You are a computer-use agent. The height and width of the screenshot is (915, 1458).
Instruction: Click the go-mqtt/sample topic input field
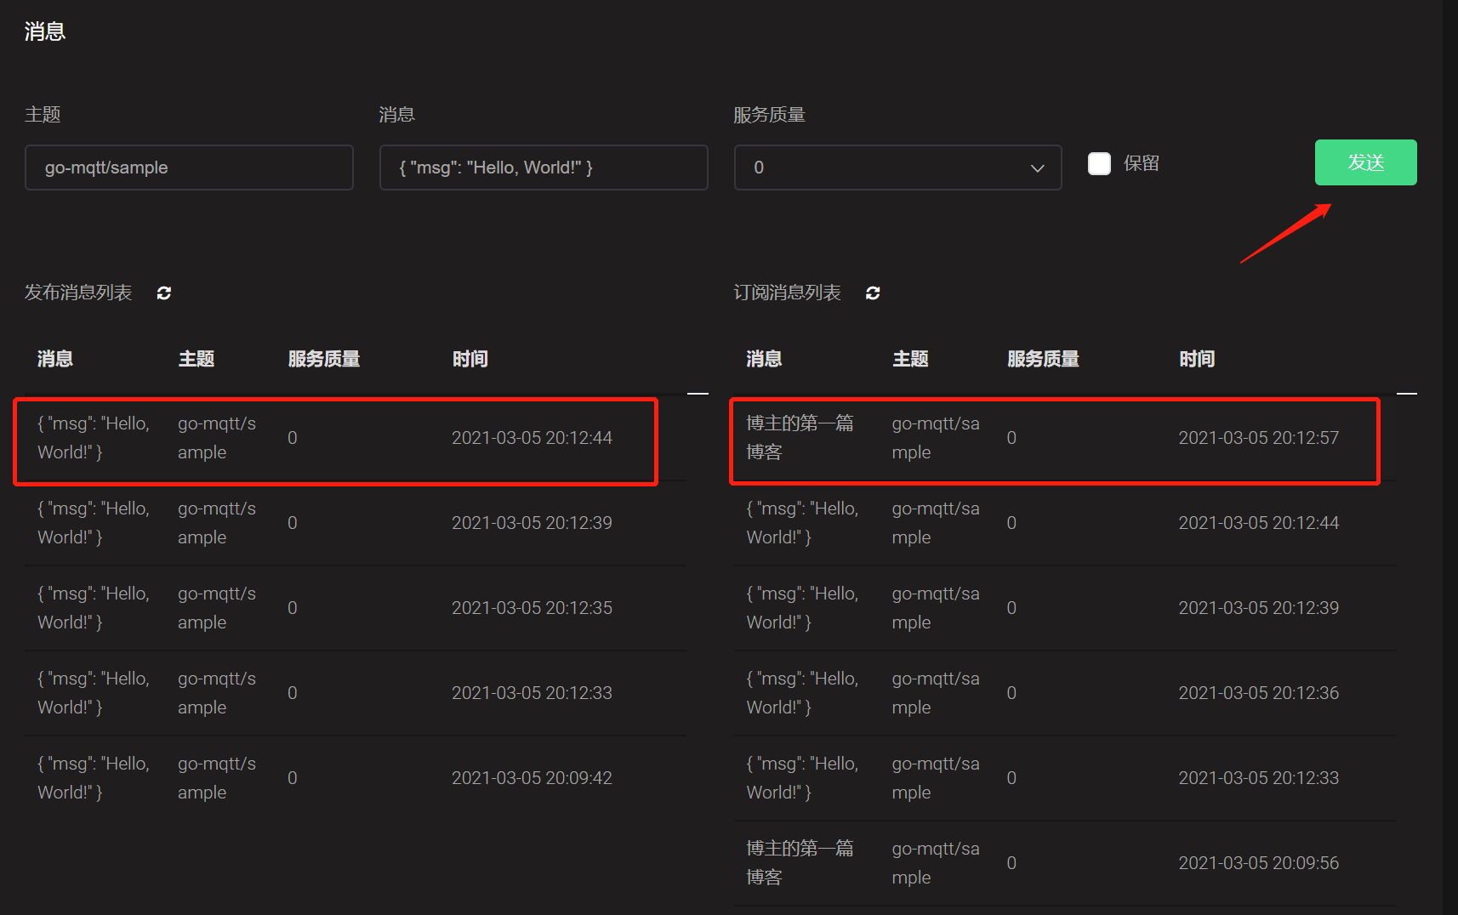188,168
